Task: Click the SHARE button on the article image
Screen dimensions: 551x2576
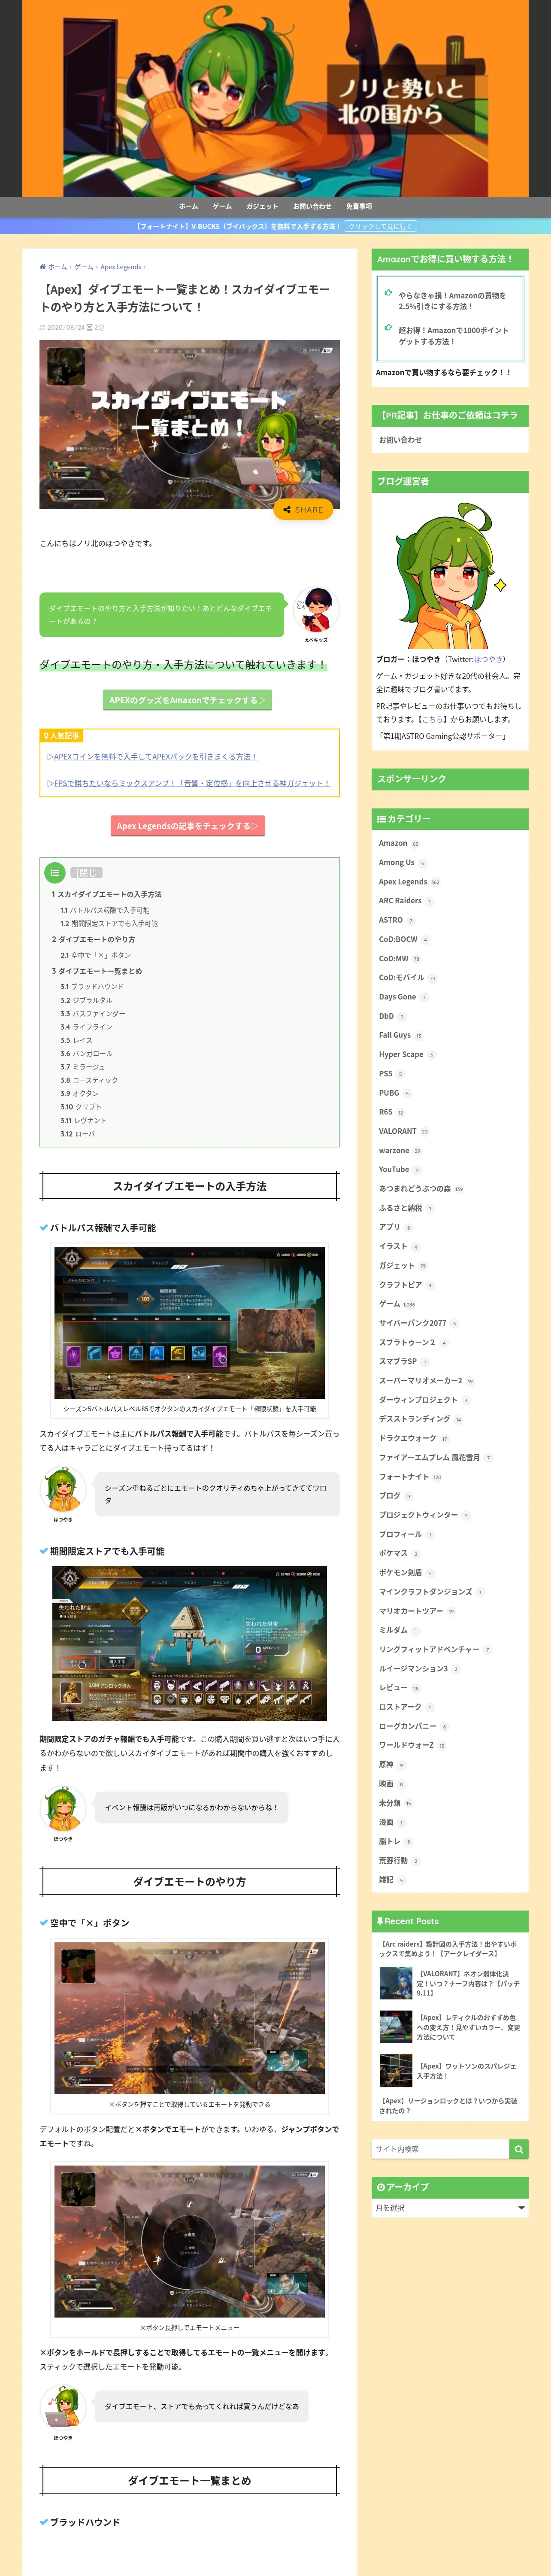Action: click(x=303, y=510)
